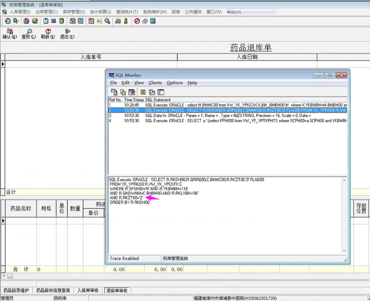
Task: Click the green checkbox envelope toolbar icon
Action: [x=35, y=21]
